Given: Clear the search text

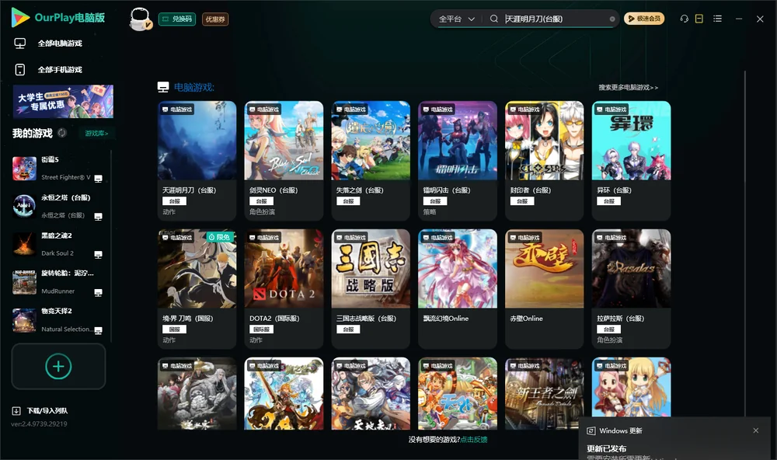Looking at the screenshot, I should point(612,19).
